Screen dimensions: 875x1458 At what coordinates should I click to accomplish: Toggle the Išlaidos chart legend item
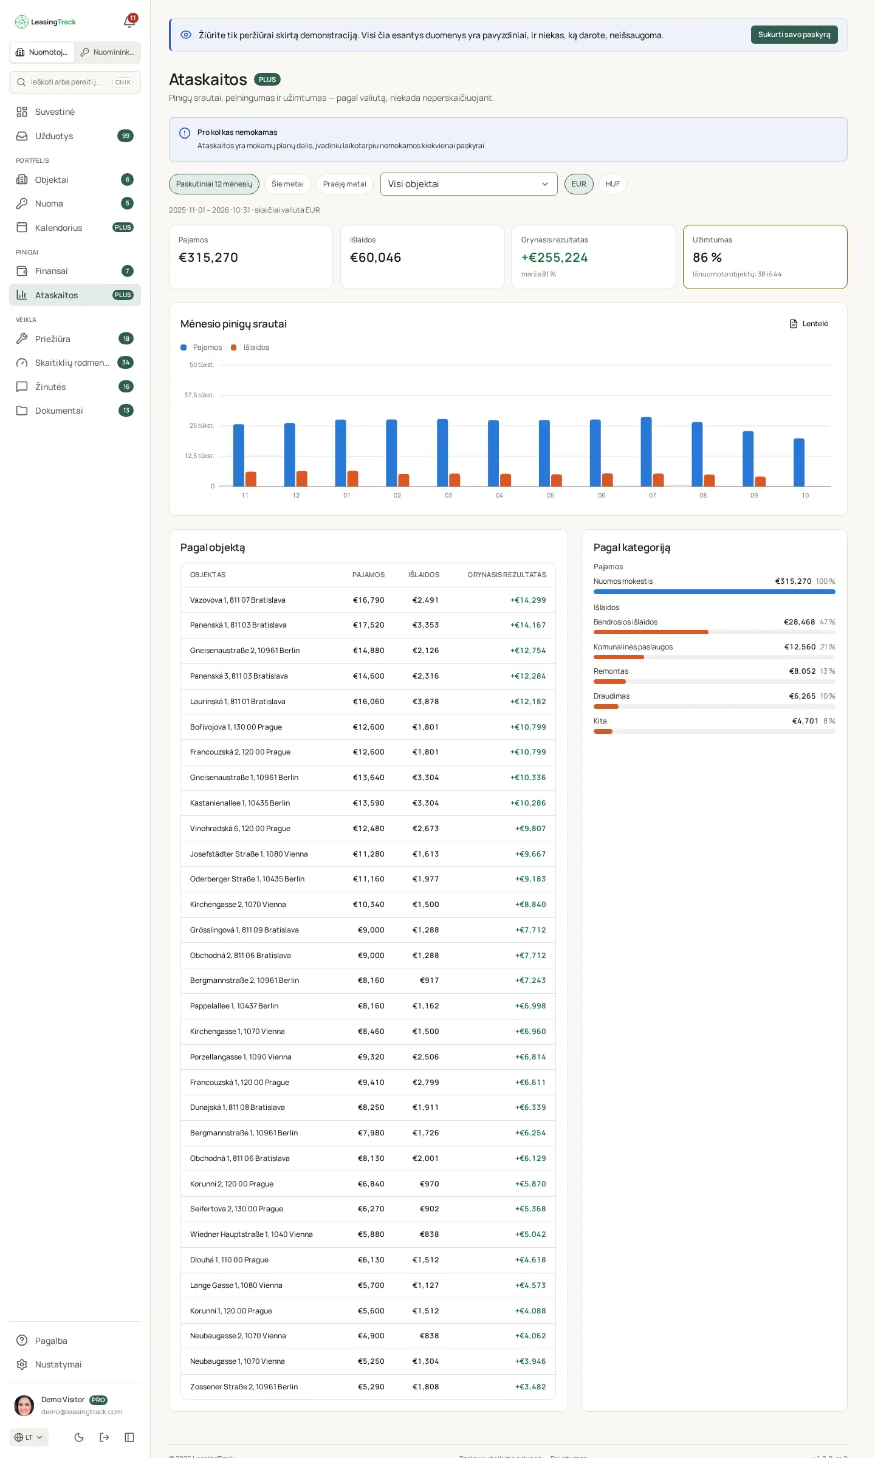250,347
